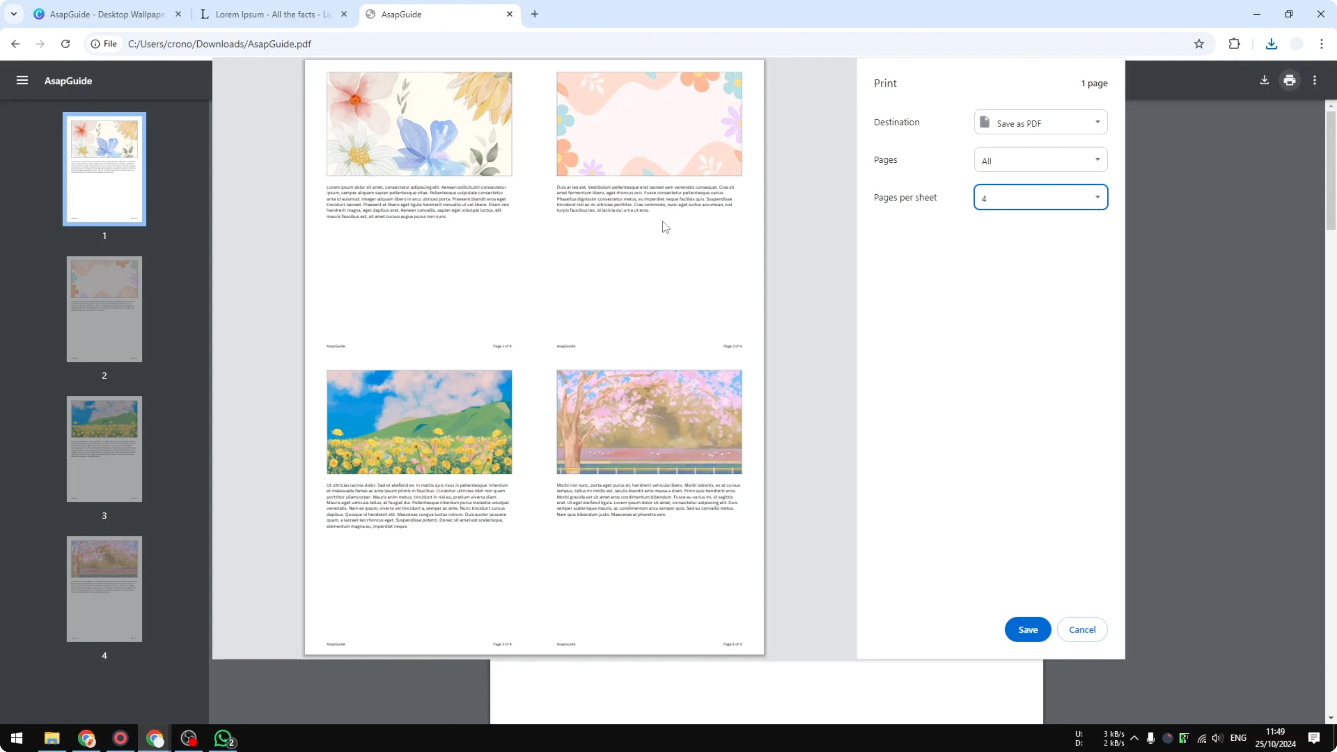
Task: Open the Destination dropdown set to Save as PDF
Action: pyautogui.click(x=1041, y=122)
